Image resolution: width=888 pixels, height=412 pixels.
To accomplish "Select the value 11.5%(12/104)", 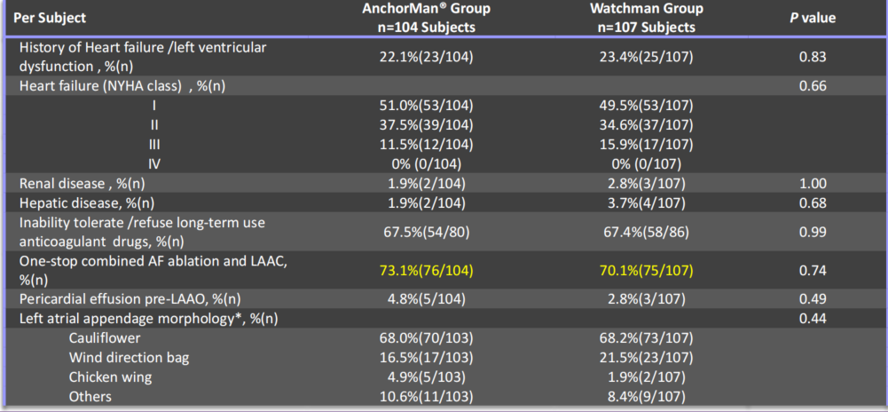I will pos(426,145).
